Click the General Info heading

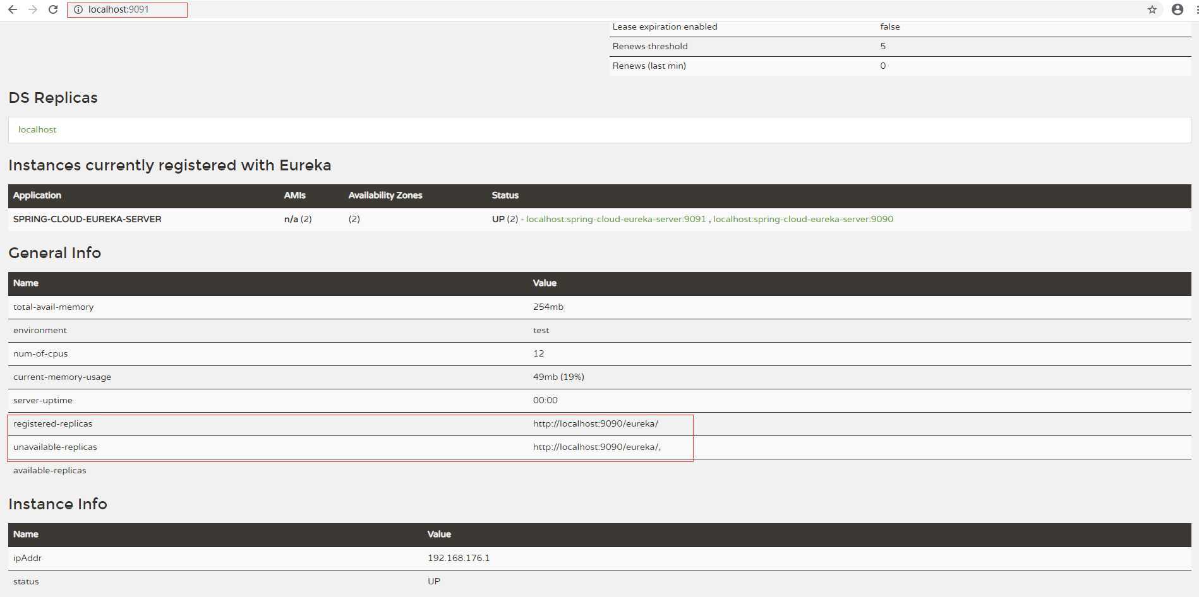click(x=55, y=253)
